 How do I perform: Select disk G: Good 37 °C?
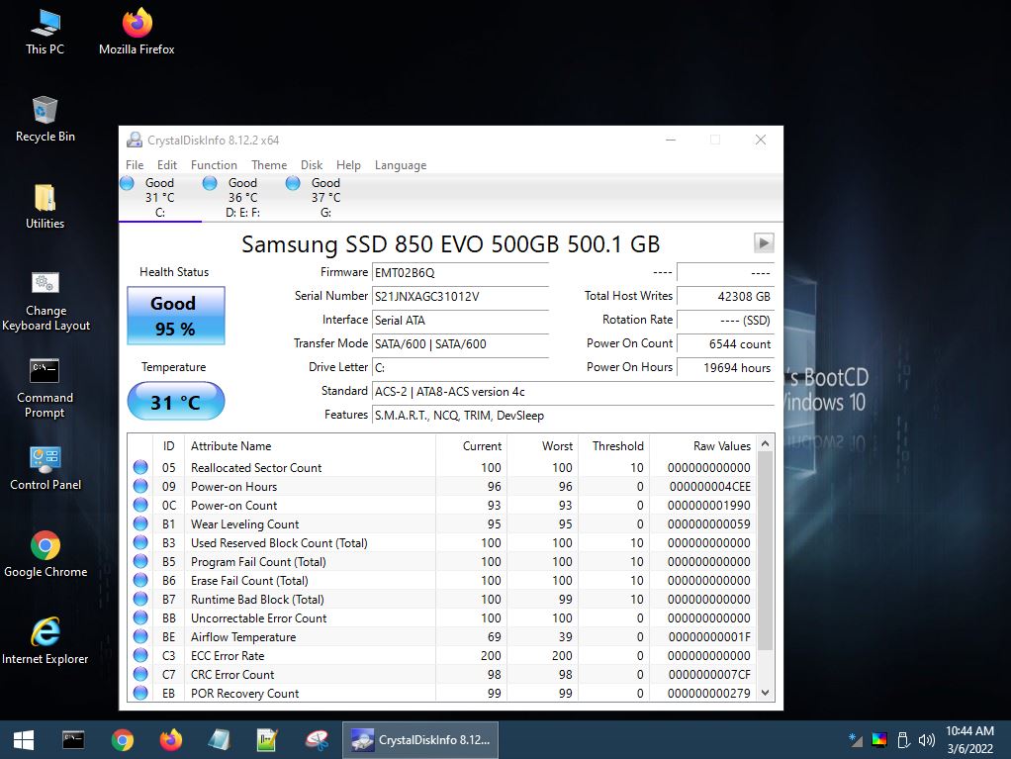tap(325, 197)
